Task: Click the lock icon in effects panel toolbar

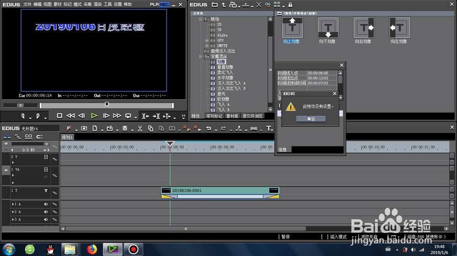Action: click(290, 5)
